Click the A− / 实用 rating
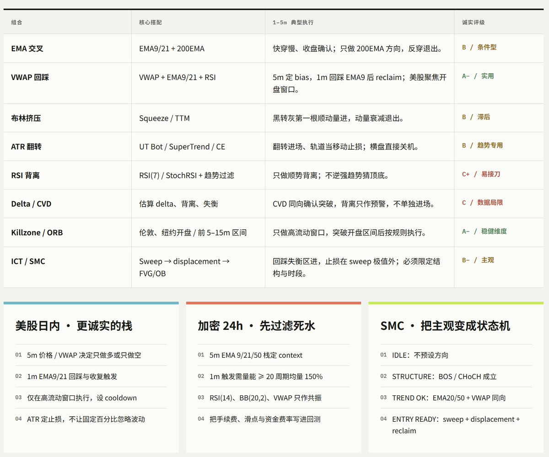 478,76
